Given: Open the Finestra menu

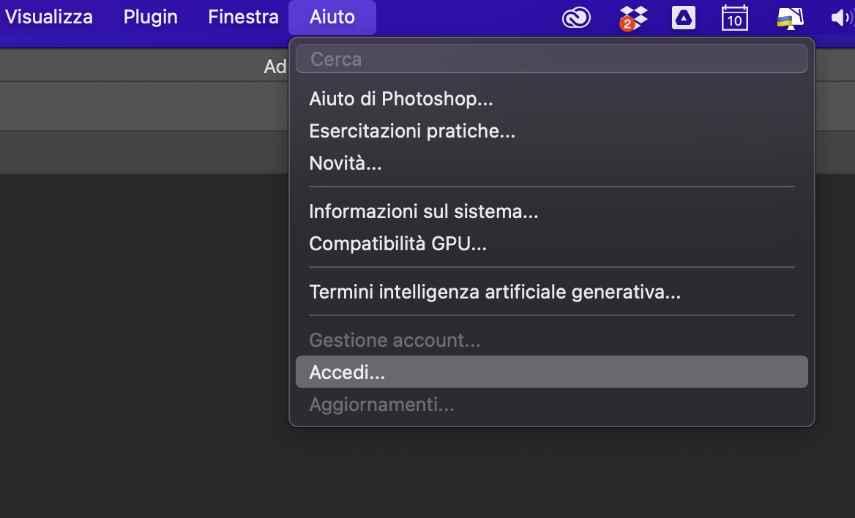Looking at the screenshot, I should pos(243,17).
